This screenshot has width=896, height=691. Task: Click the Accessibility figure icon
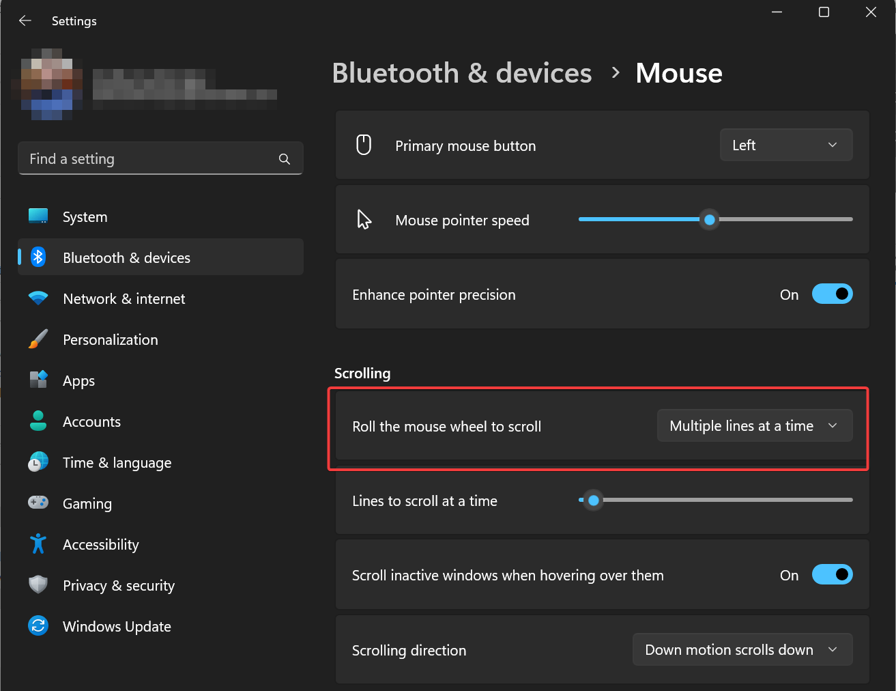click(38, 544)
